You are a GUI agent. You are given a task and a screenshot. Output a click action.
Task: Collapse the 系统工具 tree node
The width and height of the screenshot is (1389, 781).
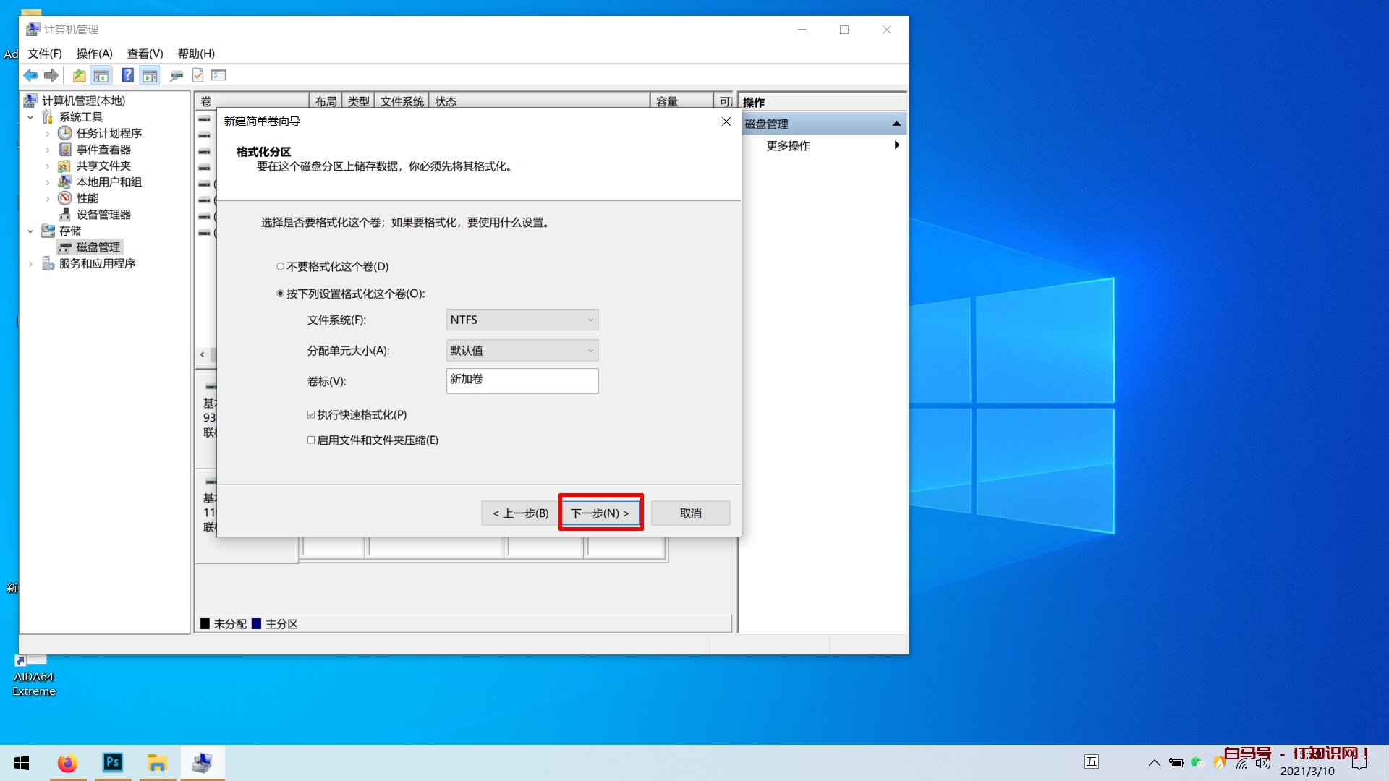[x=30, y=117]
